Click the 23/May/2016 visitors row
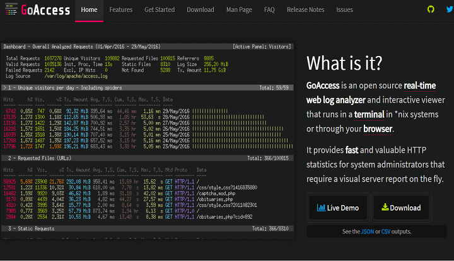Image resolution: width=454 pixels, height=261 pixels. point(148,147)
